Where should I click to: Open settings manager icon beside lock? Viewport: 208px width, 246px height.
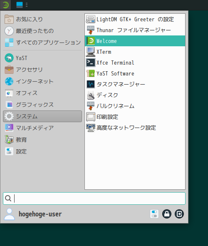pyautogui.click(x=154, y=214)
